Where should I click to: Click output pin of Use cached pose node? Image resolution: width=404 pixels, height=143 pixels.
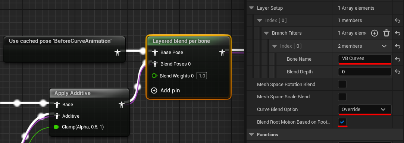[x=118, y=53]
